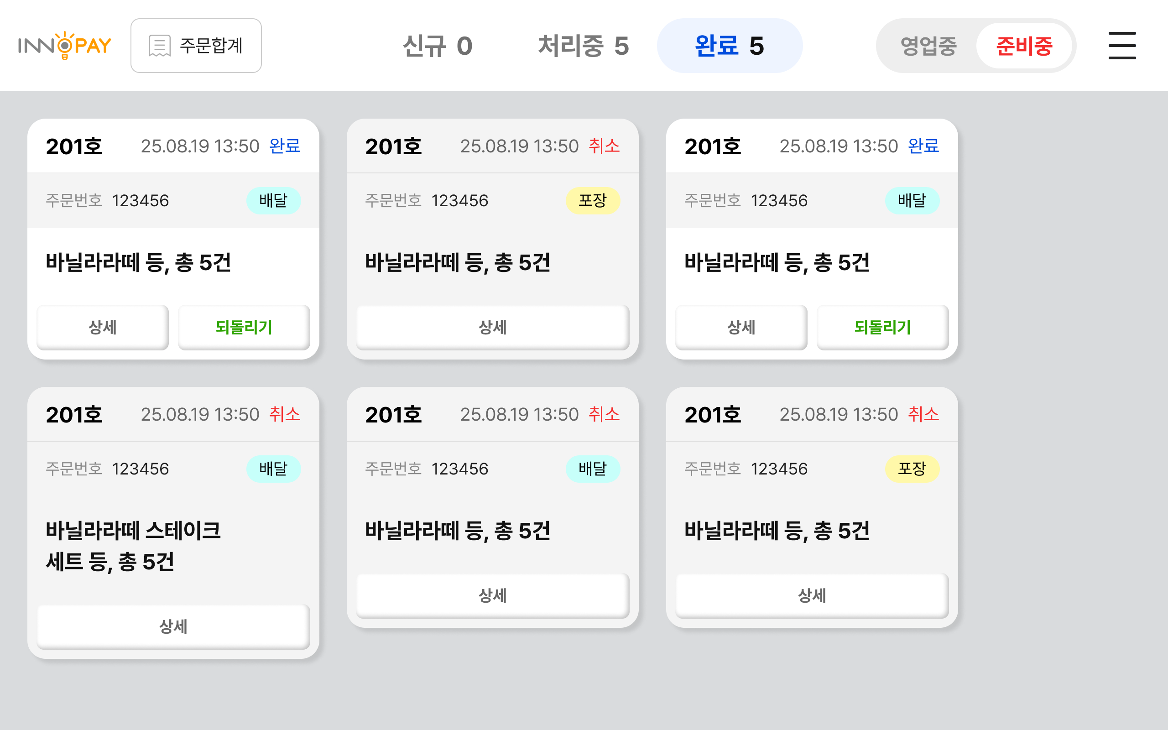
Task: Click the order number 123456 on the first card
Action: coord(141,200)
